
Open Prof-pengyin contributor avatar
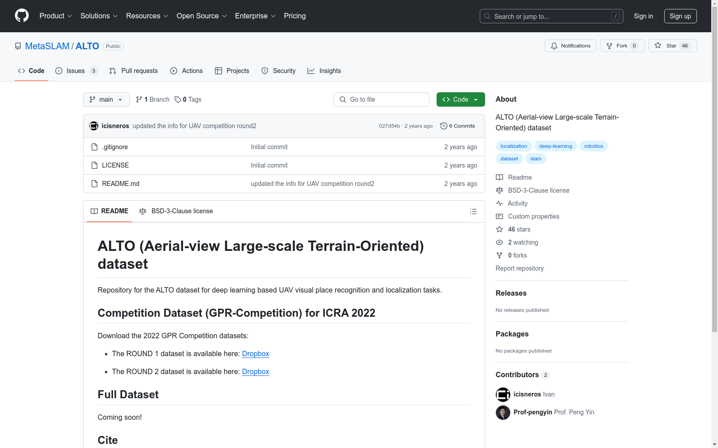pyautogui.click(x=503, y=413)
